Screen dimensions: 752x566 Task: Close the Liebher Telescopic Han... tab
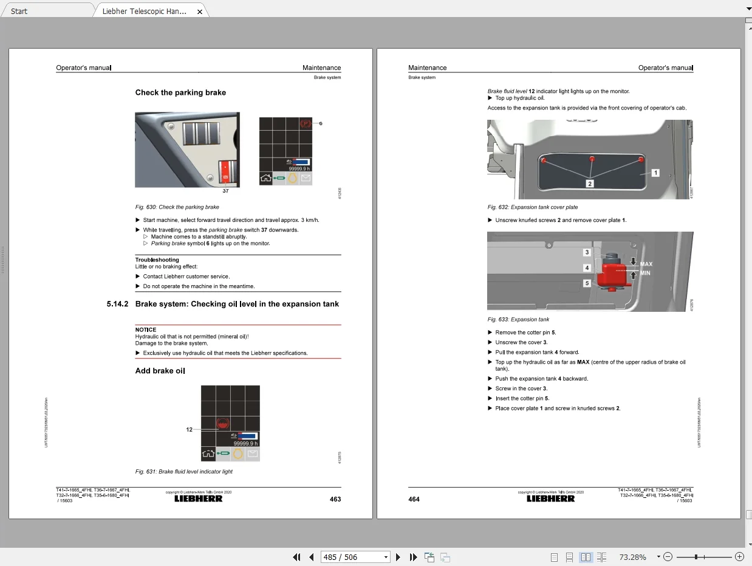(x=199, y=11)
